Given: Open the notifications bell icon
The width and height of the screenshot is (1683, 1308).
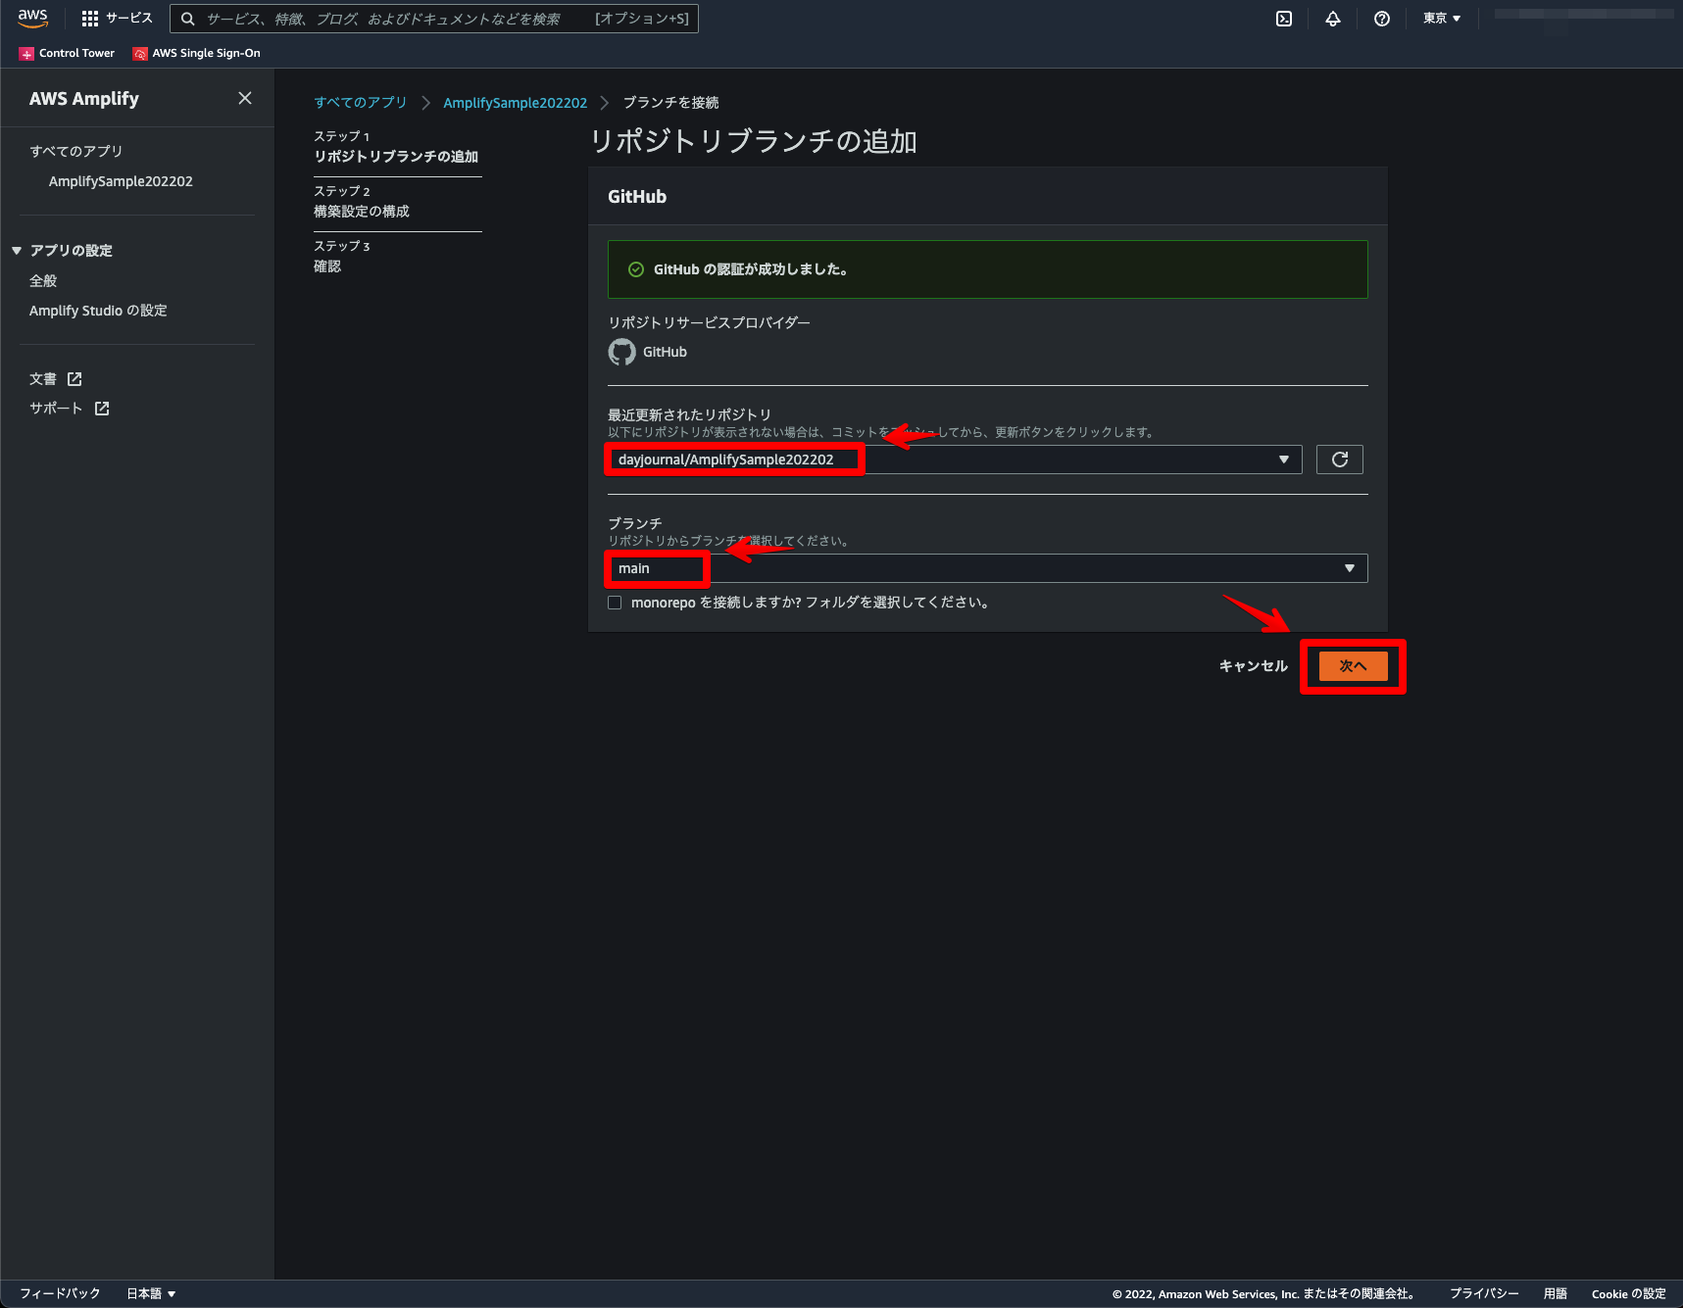Looking at the screenshot, I should pos(1333,19).
